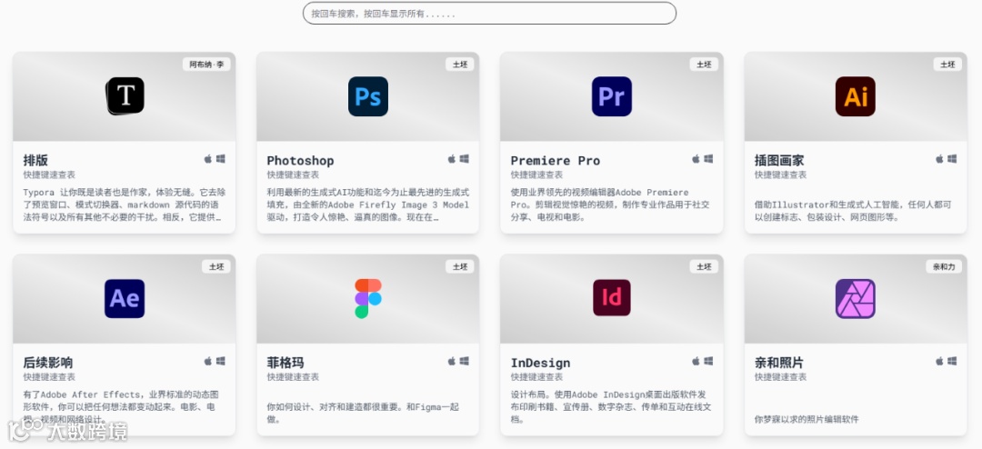Click Apple icon on 插图画家 card
This screenshot has width=982, height=449.
coord(939,159)
